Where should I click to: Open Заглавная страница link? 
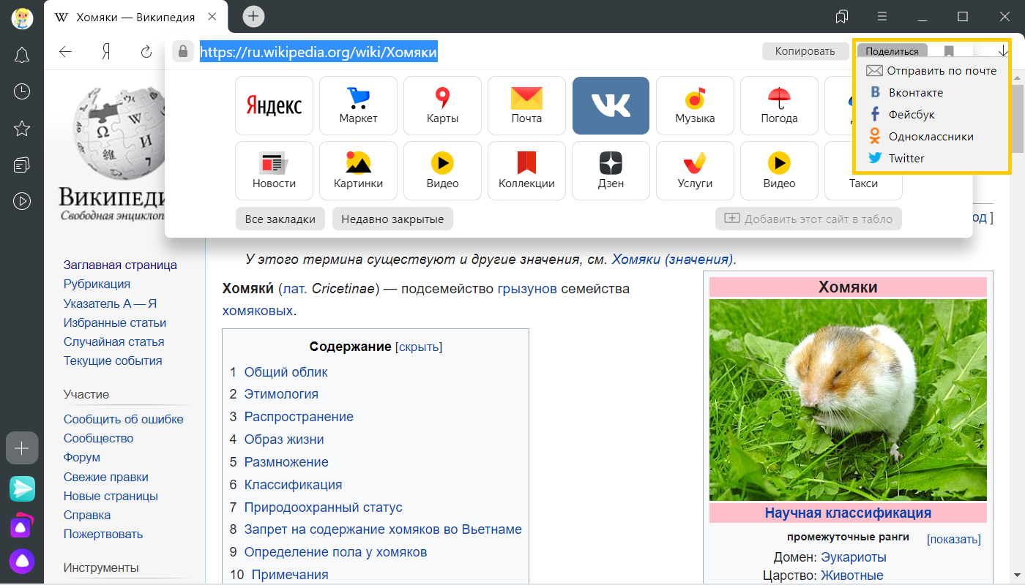pyautogui.click(x=120, y=265)
